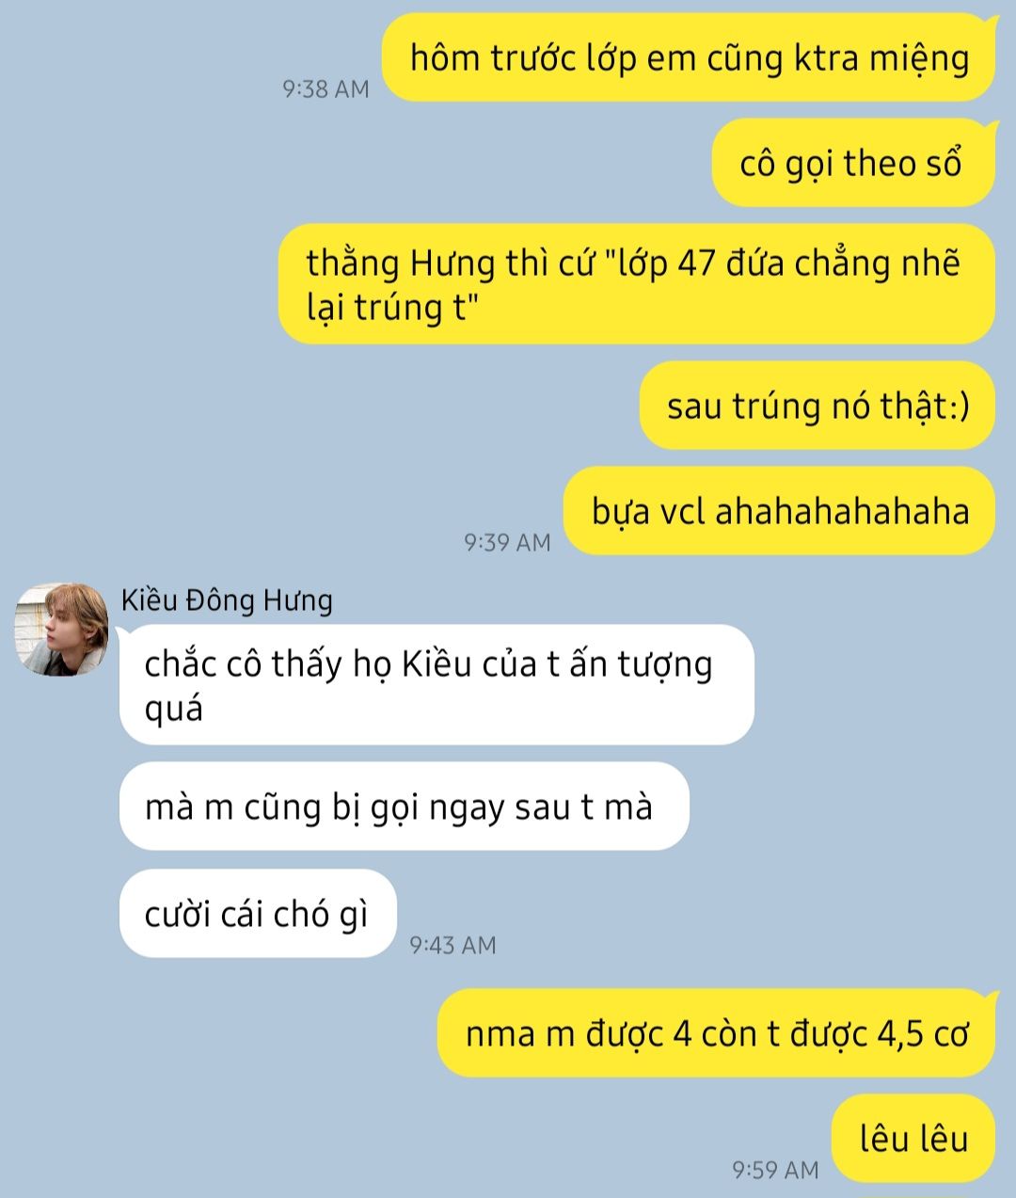Tap the 9:59 AM timestamp

pyautogui.click(x=776, y=1170)
